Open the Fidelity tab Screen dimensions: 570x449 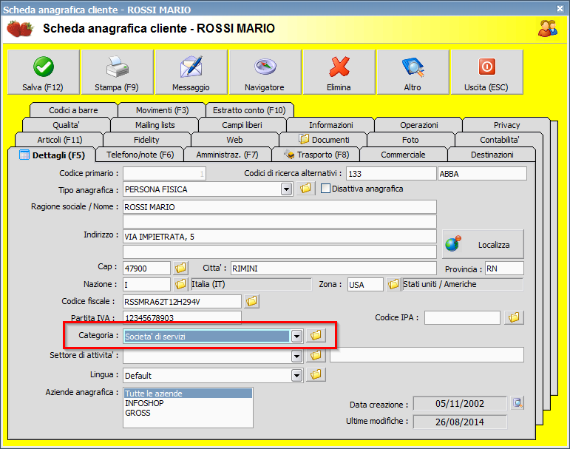[147, 140]
